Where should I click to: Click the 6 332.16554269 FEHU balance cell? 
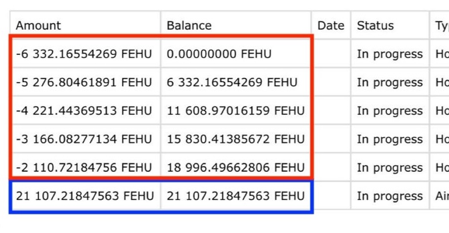coord(236,82)
